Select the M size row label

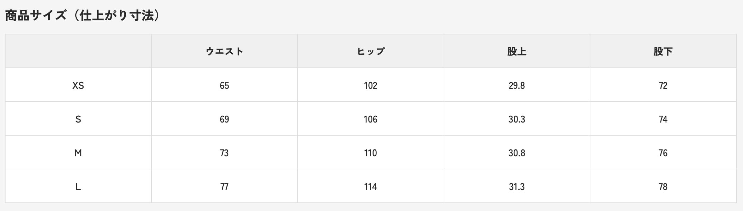(78, 153)
